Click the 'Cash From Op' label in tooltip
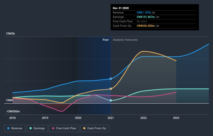Image resolution: width=213 pixels, height=136 pixels. tap(122, 26)
